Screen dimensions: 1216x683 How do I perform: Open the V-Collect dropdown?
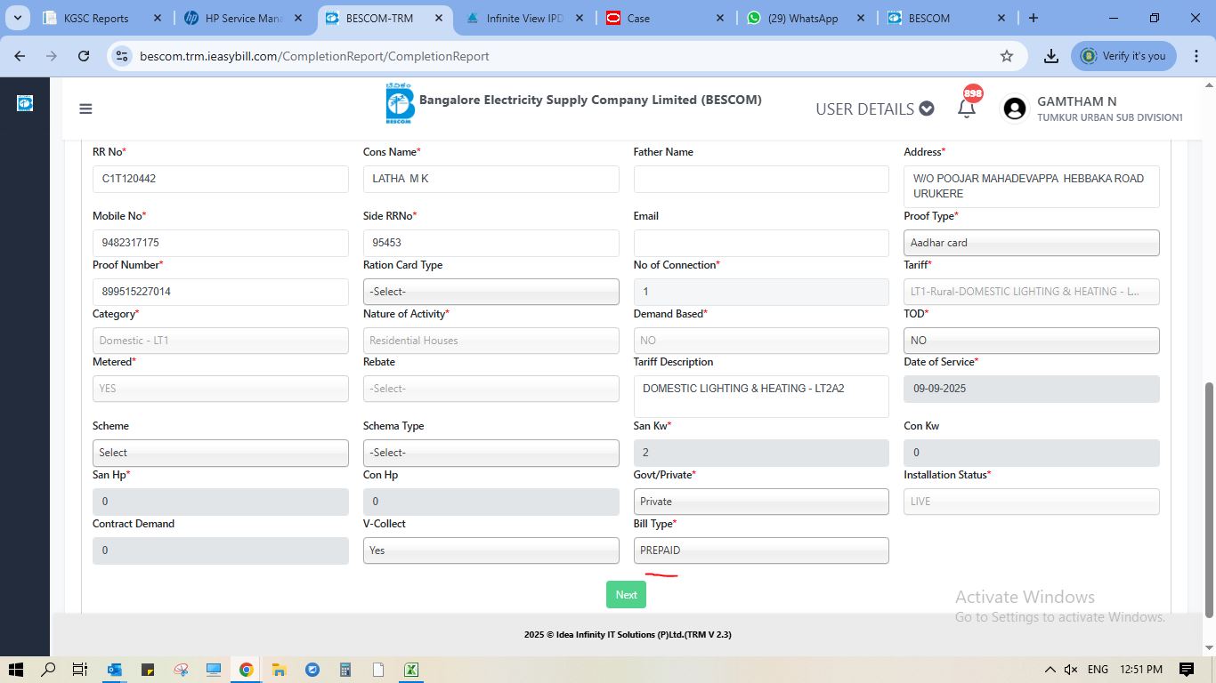pos(490,550)
